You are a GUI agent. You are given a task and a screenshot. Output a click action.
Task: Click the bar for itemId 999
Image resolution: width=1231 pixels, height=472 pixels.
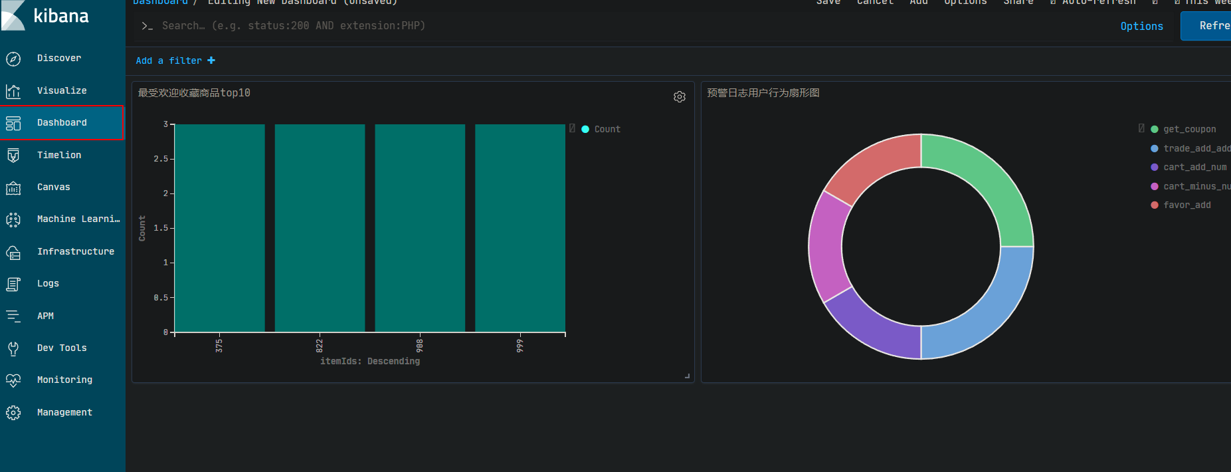point(520,228)
